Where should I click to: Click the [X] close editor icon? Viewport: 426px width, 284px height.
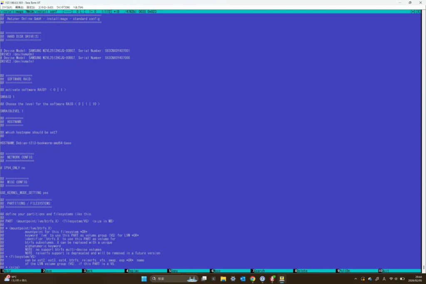(418, 12)
